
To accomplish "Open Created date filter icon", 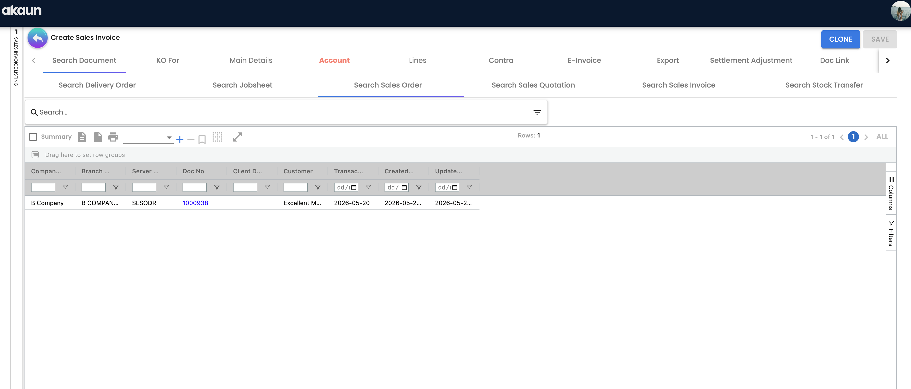I will point(419,187).
